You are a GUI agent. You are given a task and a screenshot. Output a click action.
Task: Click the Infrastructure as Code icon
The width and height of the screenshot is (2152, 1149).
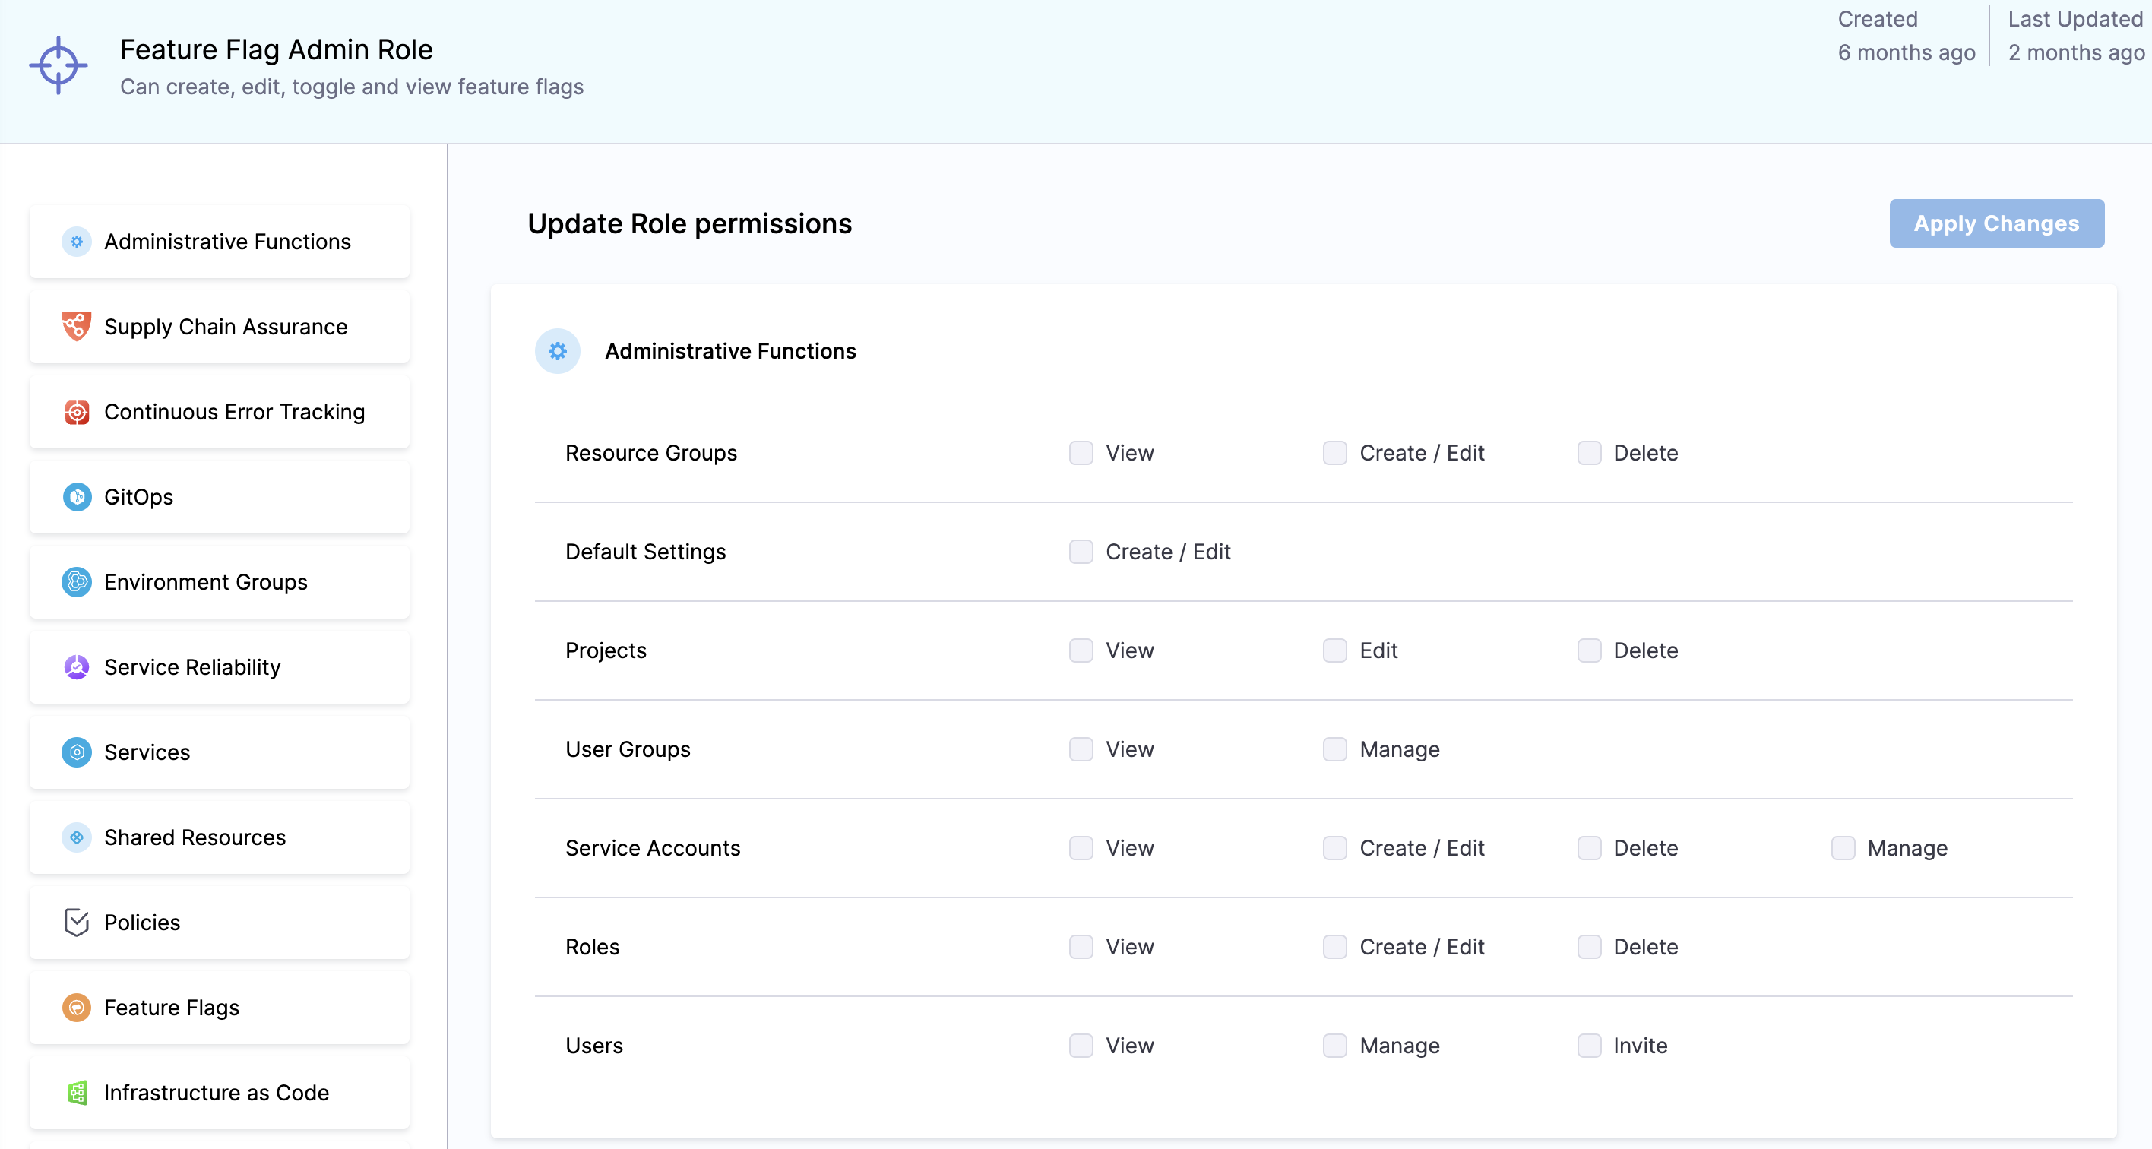pyautogui.click(x=76, y=1093)
